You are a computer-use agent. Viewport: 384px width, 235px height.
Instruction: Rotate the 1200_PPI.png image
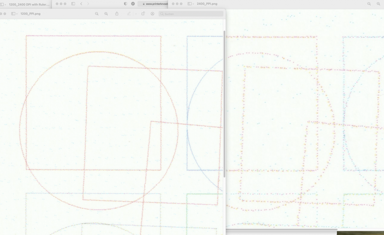tap(143, 14)
